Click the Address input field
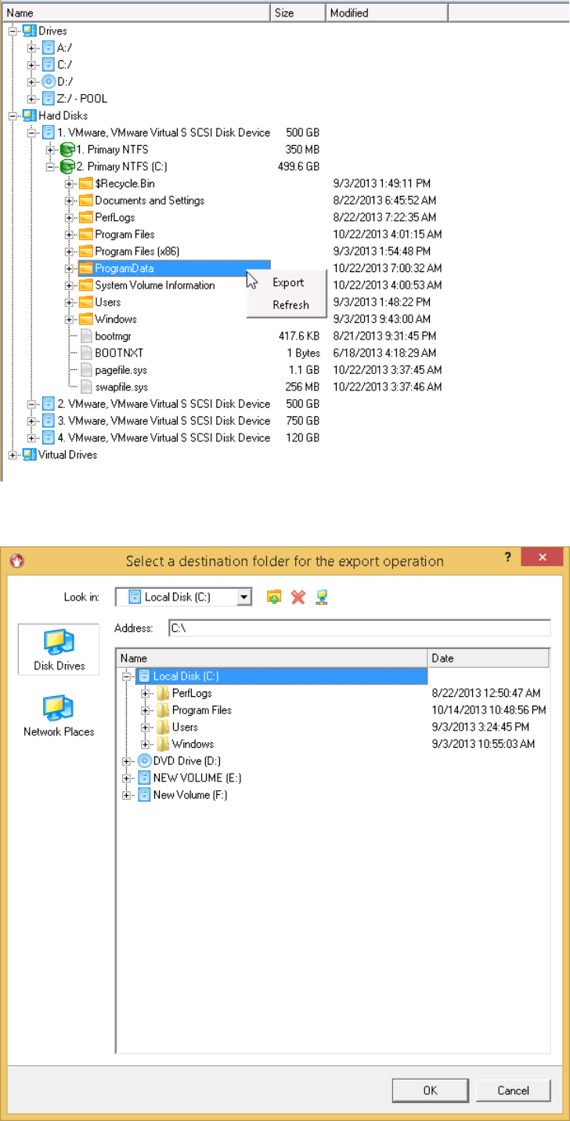Viewport: 570px width, 1121px height. (359, 628)
